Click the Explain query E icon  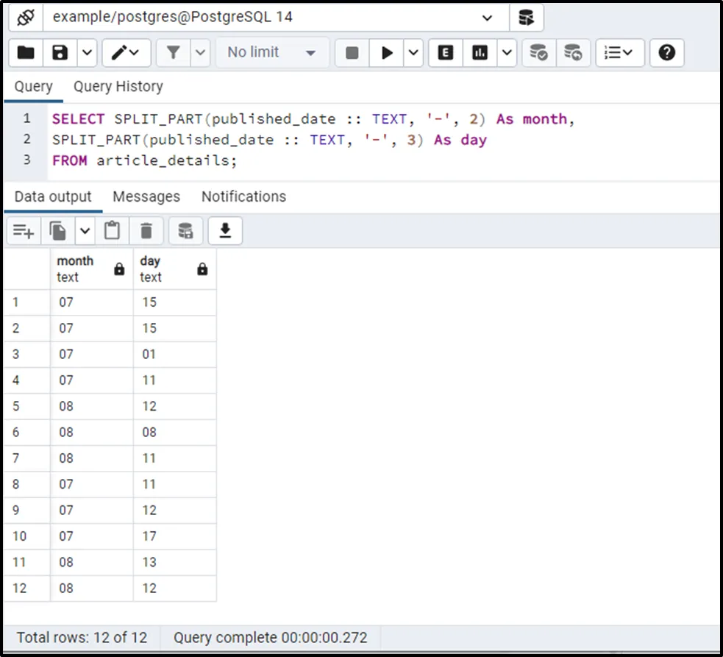pyautogui.click(x=445, y=53)
